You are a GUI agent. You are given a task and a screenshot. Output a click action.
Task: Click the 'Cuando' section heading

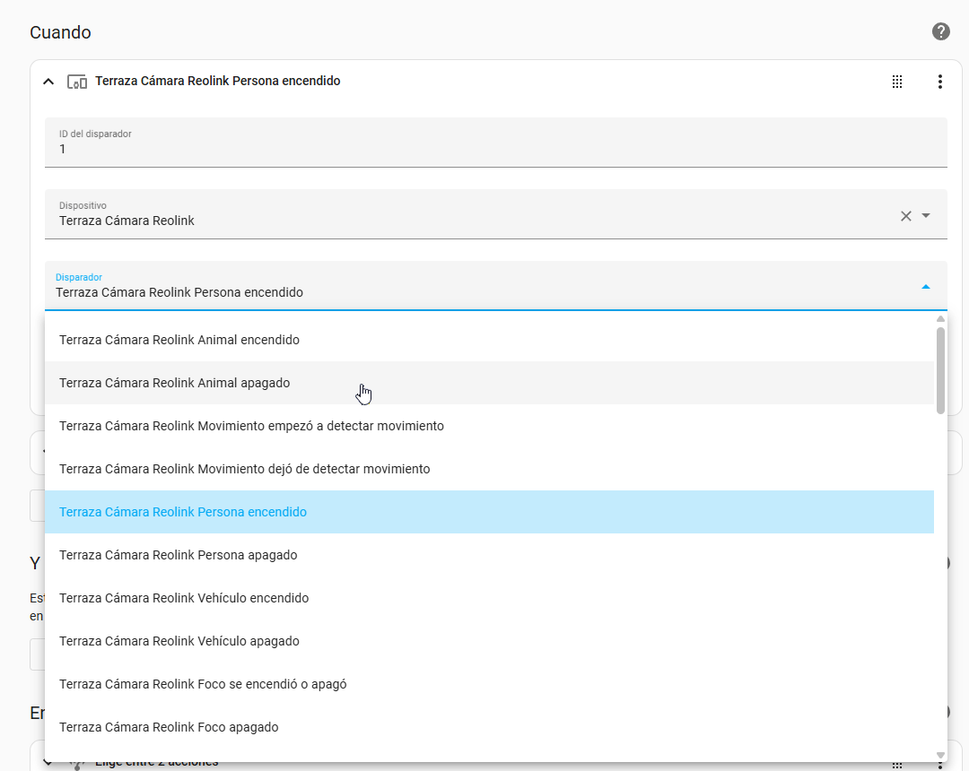click(61, 32)
